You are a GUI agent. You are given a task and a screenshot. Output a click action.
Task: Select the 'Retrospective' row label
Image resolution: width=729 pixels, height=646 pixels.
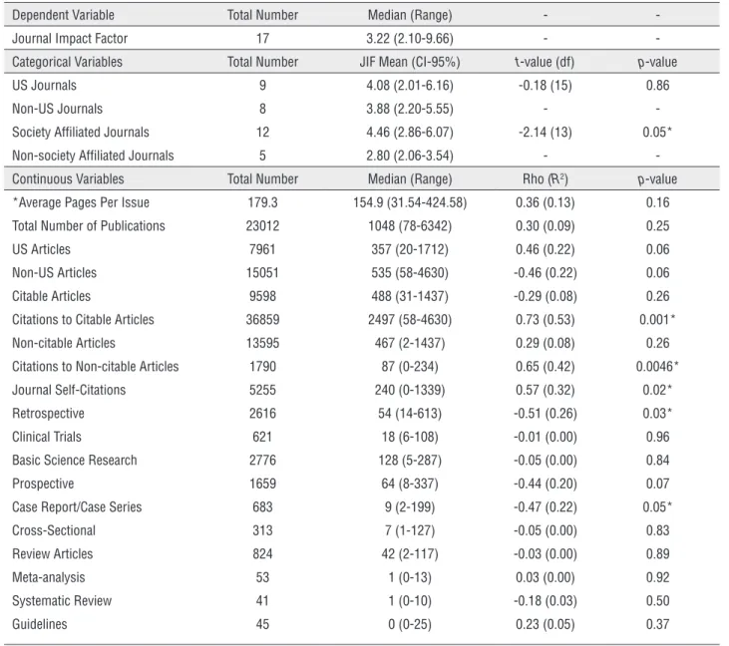[x=48, y=414]
